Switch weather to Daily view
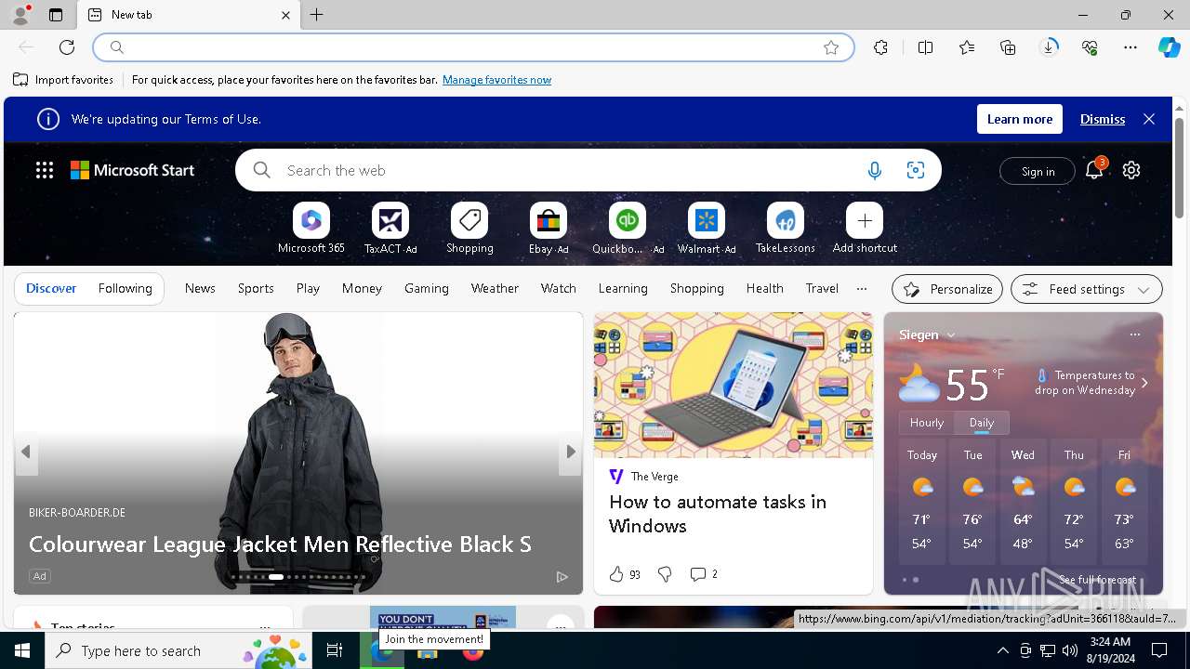 pyautogui.click(x=982, y=422)
